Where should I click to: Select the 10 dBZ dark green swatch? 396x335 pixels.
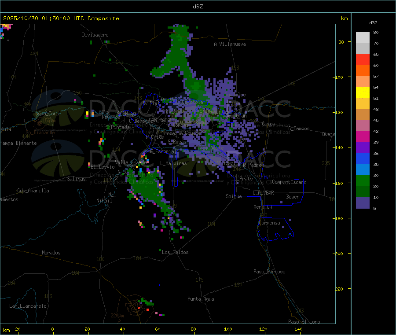tap(363, 192)
